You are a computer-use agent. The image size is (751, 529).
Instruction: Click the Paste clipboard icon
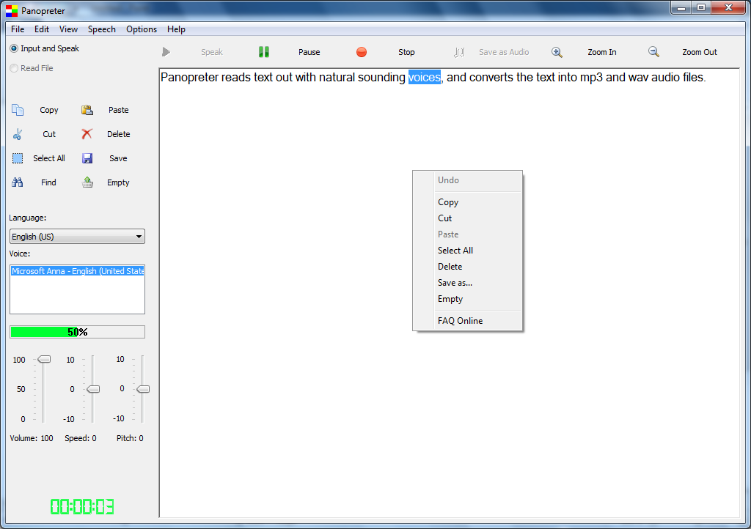(x=87, y=110)
